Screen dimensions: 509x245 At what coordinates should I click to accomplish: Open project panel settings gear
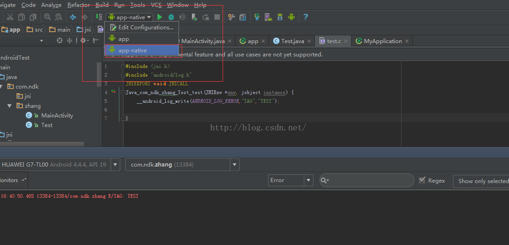[84, 41]
